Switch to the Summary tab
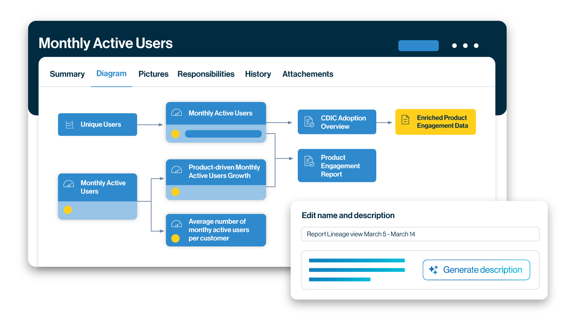The width and height of the screenshot is (574, 323). pyautogui.click(x=67, y=74)
